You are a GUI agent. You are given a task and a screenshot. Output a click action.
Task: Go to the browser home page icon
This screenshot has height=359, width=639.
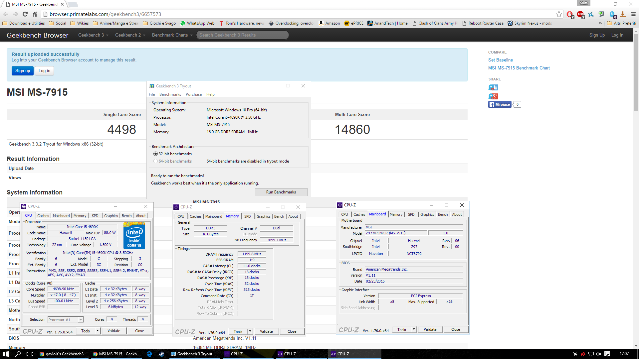[35, 14]
